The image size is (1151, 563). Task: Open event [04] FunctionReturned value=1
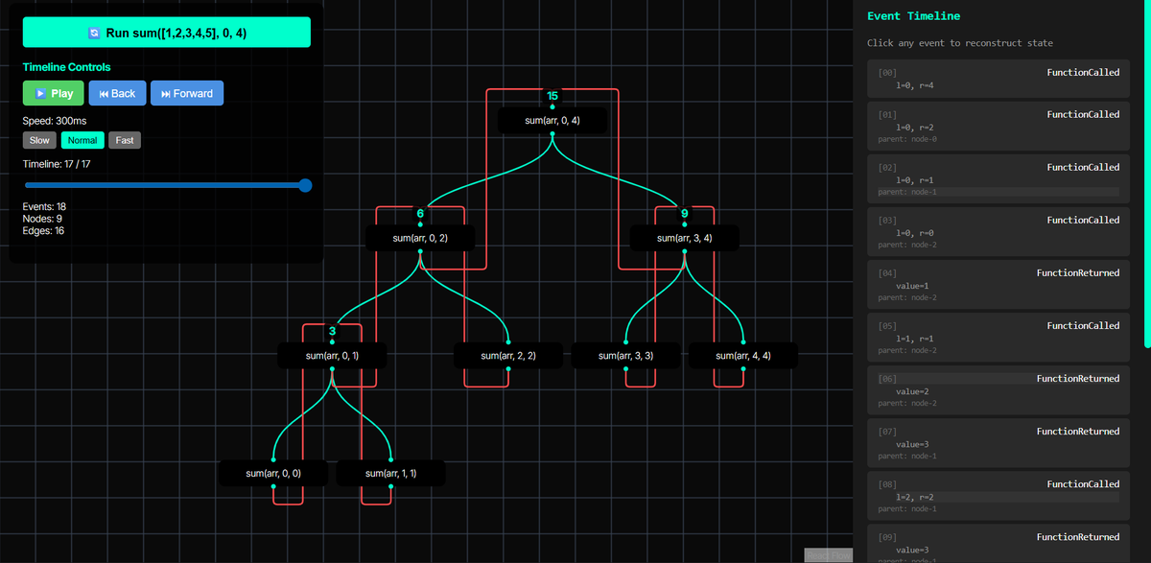pos(998,283)
